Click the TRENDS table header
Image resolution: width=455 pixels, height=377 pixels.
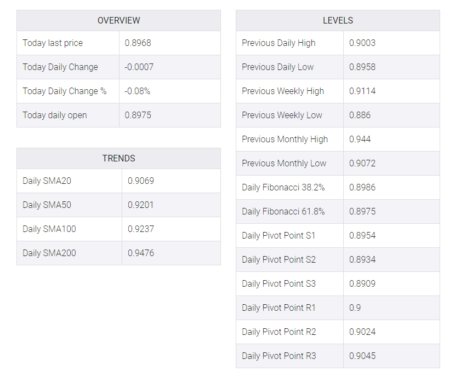118,158
